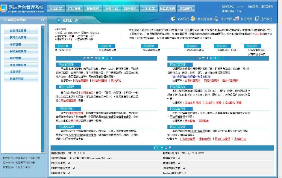Click the 审核留言 shortcut link
Screen dimensions: 282x178
tap(190, 121)
